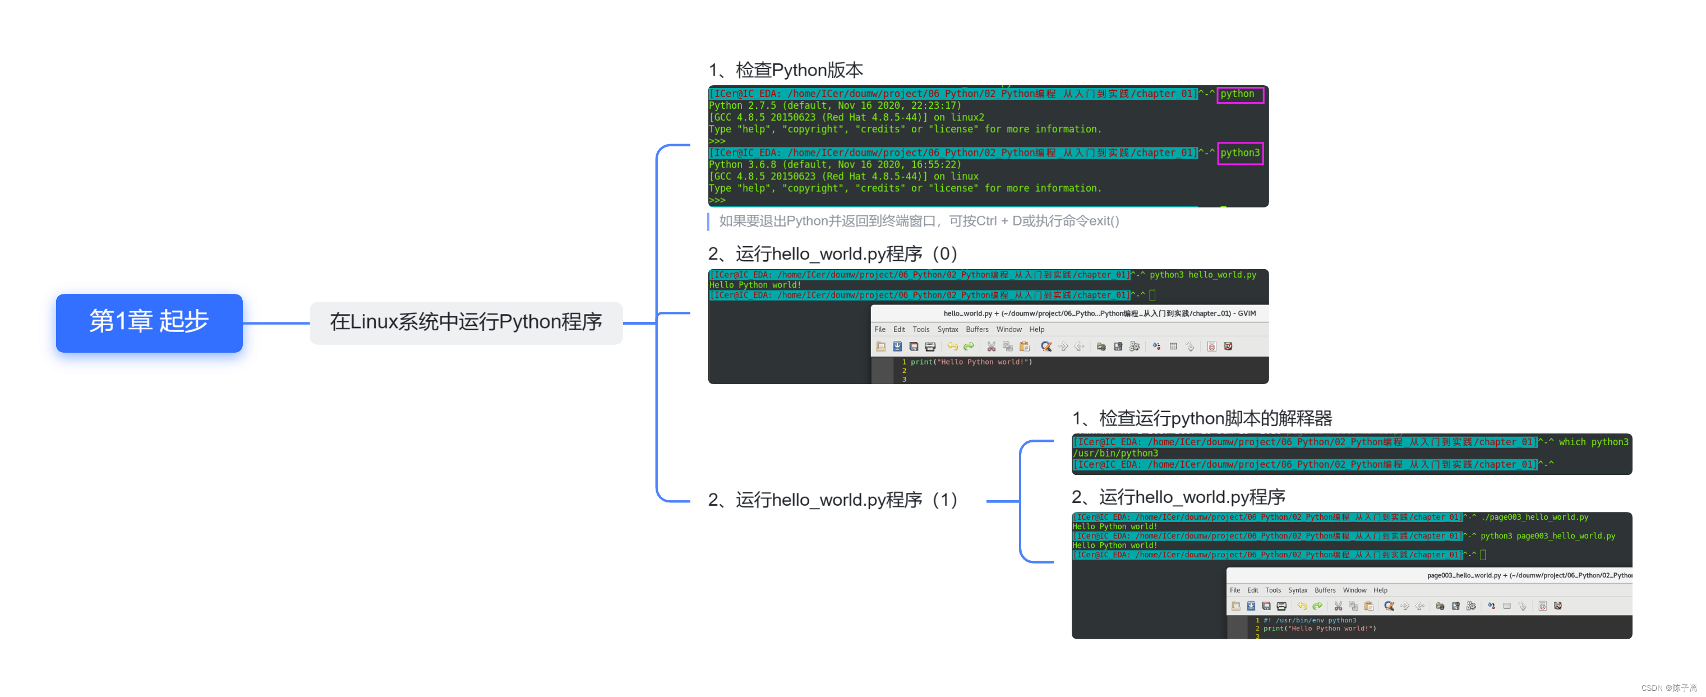Click Paste clipboard in page003_hello_world.py GVIM
This screenshot has height=697, width=1706.
coord(1369,606)
